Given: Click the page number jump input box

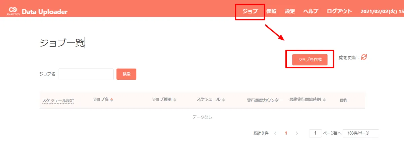Looking at the screenshot, I should (x=315, y=133).
